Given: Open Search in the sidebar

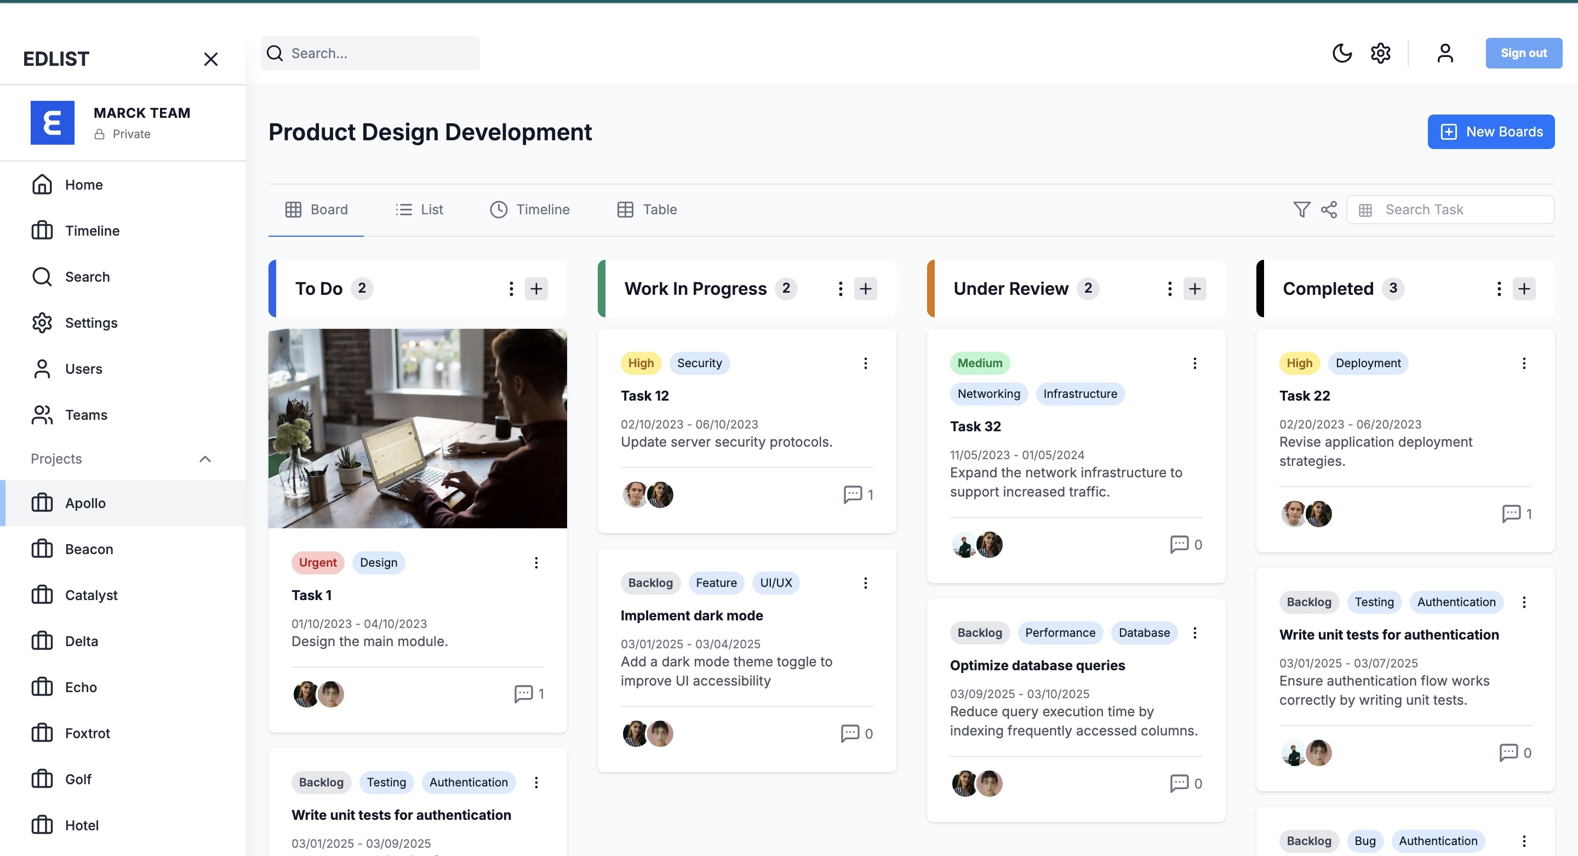Looking at the screenshot, I should coord(123,276).
